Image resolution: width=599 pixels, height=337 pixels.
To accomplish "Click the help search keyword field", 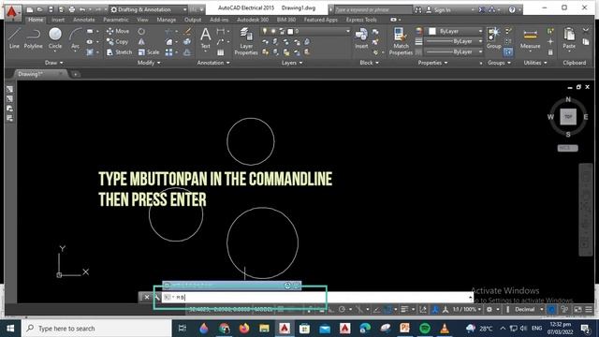I will [x=373, y=10].
